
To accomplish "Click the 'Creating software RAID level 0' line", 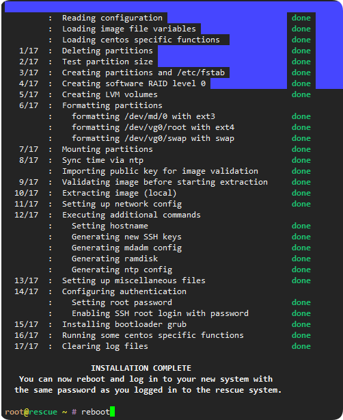I will click(134, 83).
